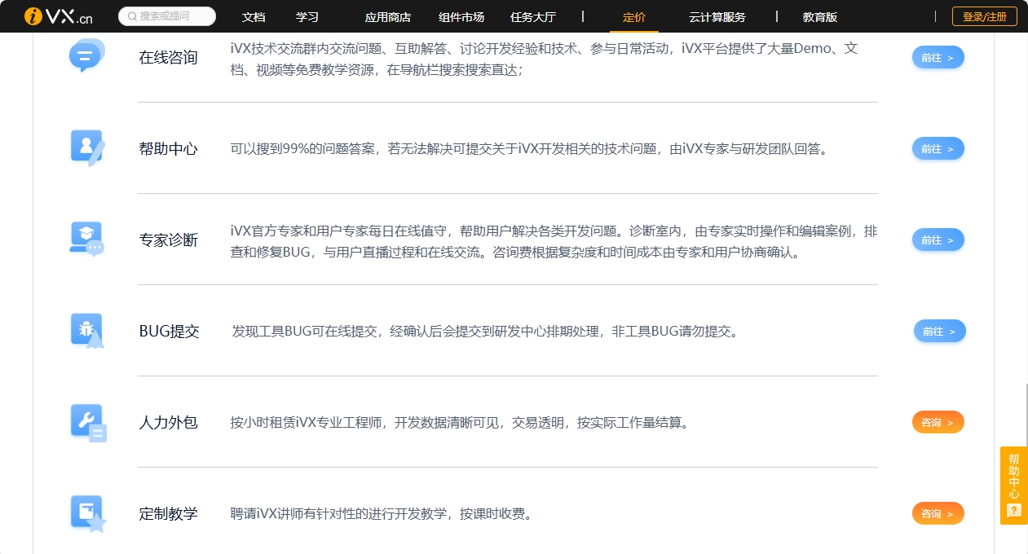Click the iVX.cn logo
The height and width of the screenshot is (554, 1028).
59,16
